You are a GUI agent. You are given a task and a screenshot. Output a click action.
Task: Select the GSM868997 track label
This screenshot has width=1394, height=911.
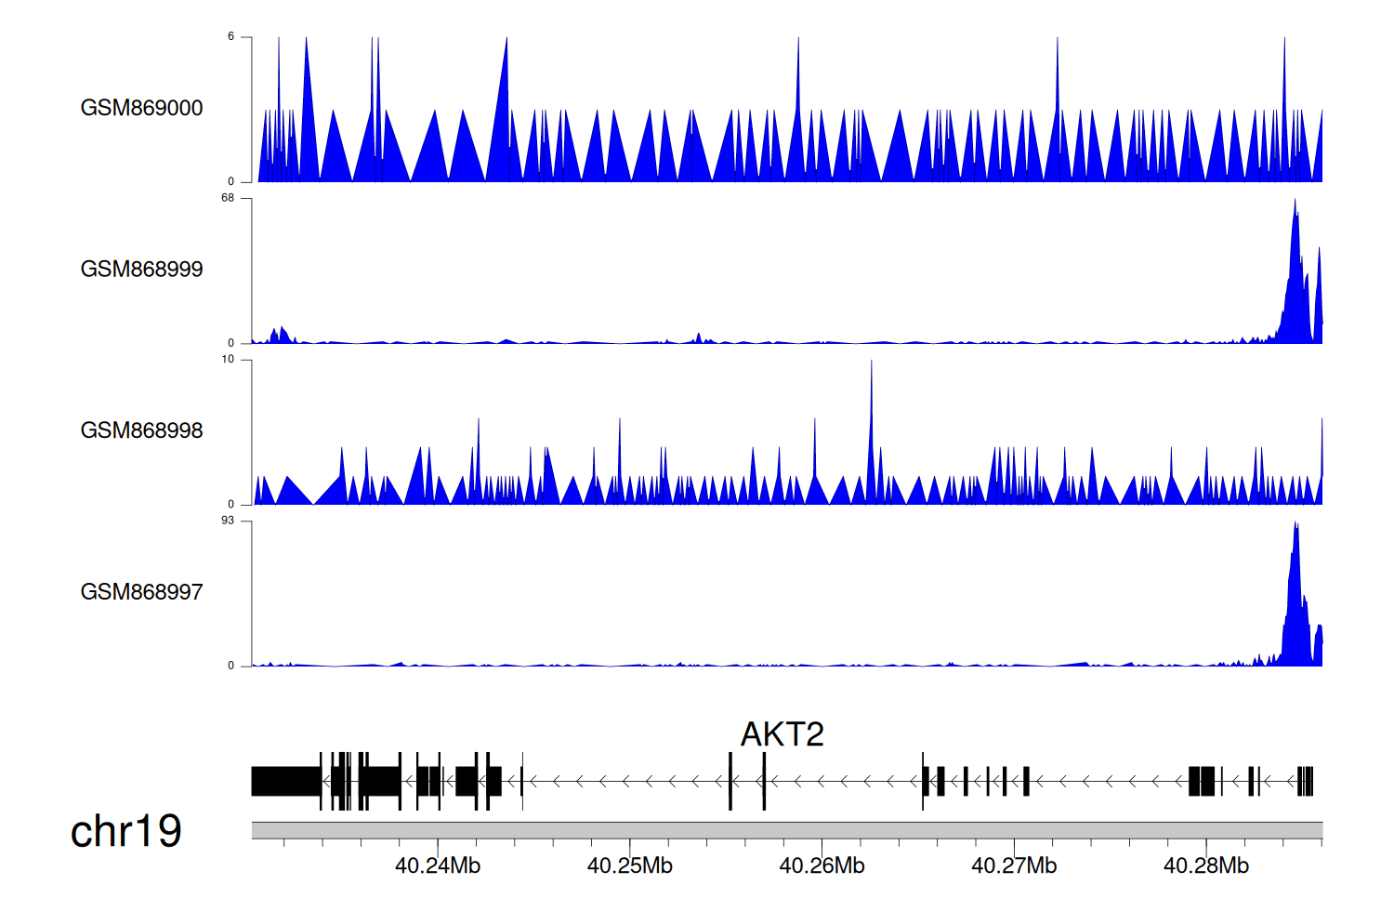pyautogui.click(x=141, y=592)
